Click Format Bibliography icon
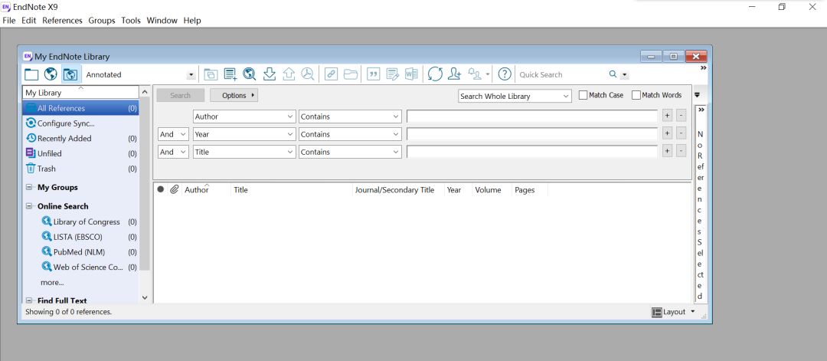The image size is (827, 361). click(392, 74)
